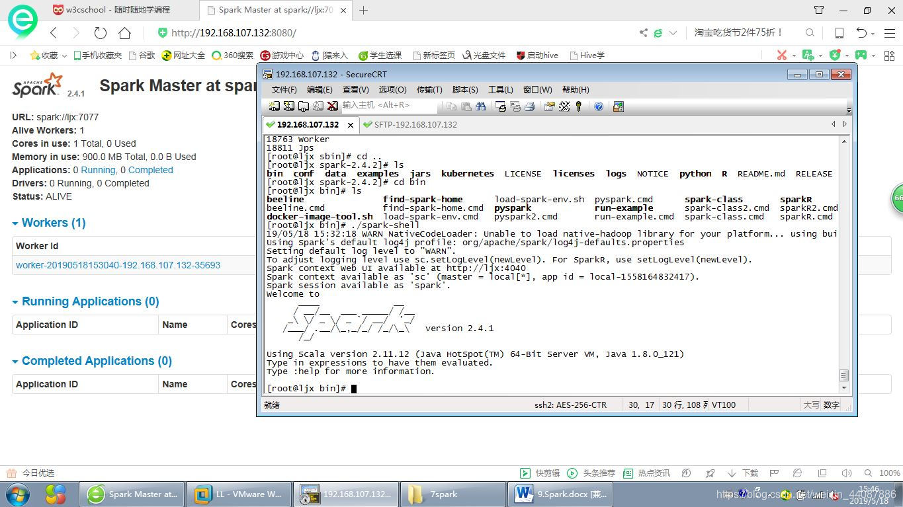The width and height of the screenshot is (903, 507).
Task: Click the extensions grid icon in browser
Action: click(889, 56)
